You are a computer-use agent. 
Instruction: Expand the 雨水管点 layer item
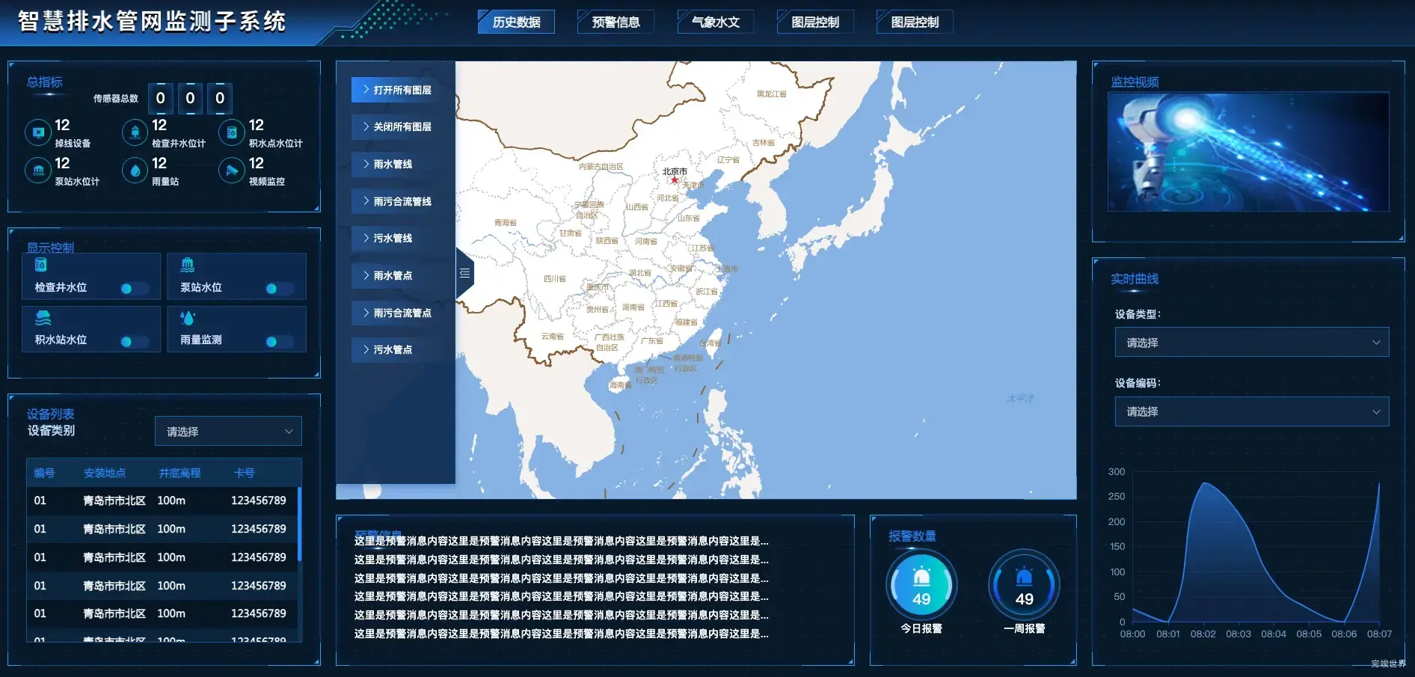[x=396, y=275]
